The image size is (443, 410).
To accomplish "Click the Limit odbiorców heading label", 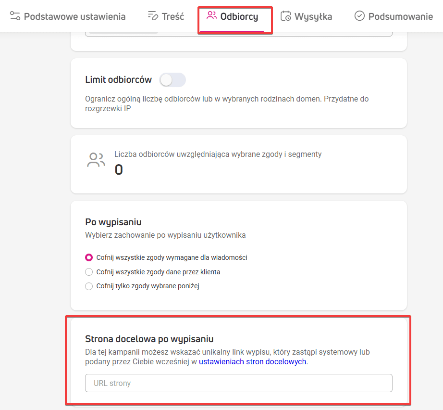I will [118, 80].
